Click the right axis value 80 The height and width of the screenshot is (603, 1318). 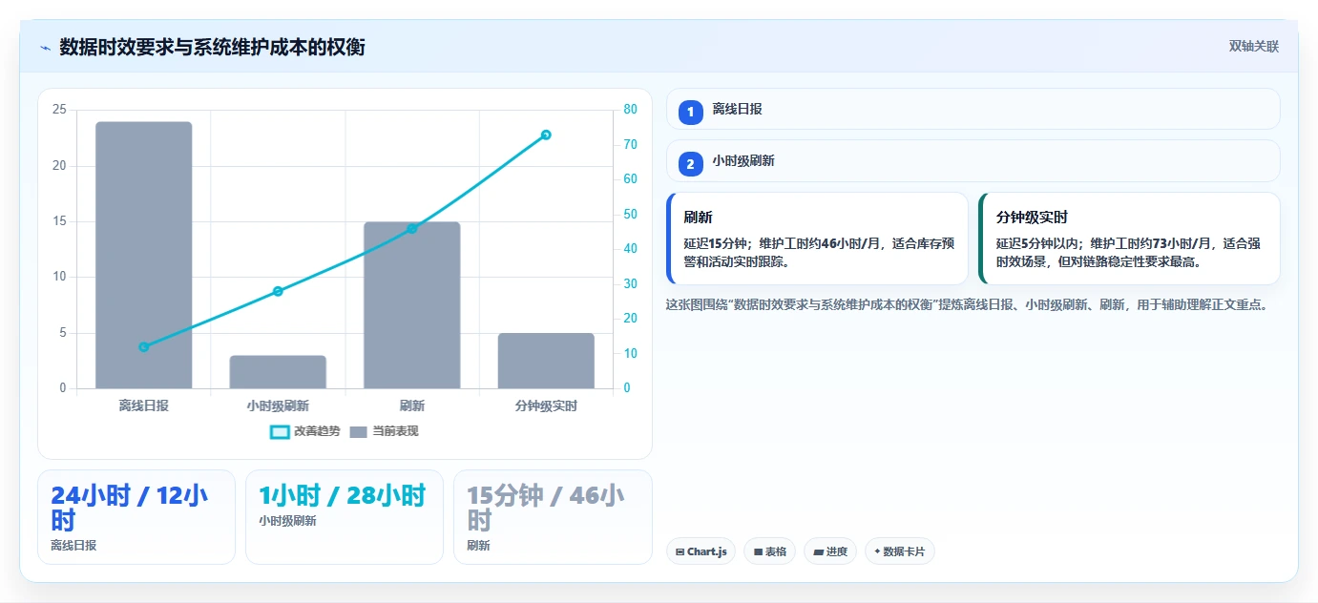pyautogui.click(x=631, y=110)
